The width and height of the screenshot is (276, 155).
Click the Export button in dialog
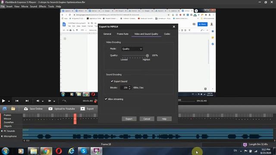129,119
